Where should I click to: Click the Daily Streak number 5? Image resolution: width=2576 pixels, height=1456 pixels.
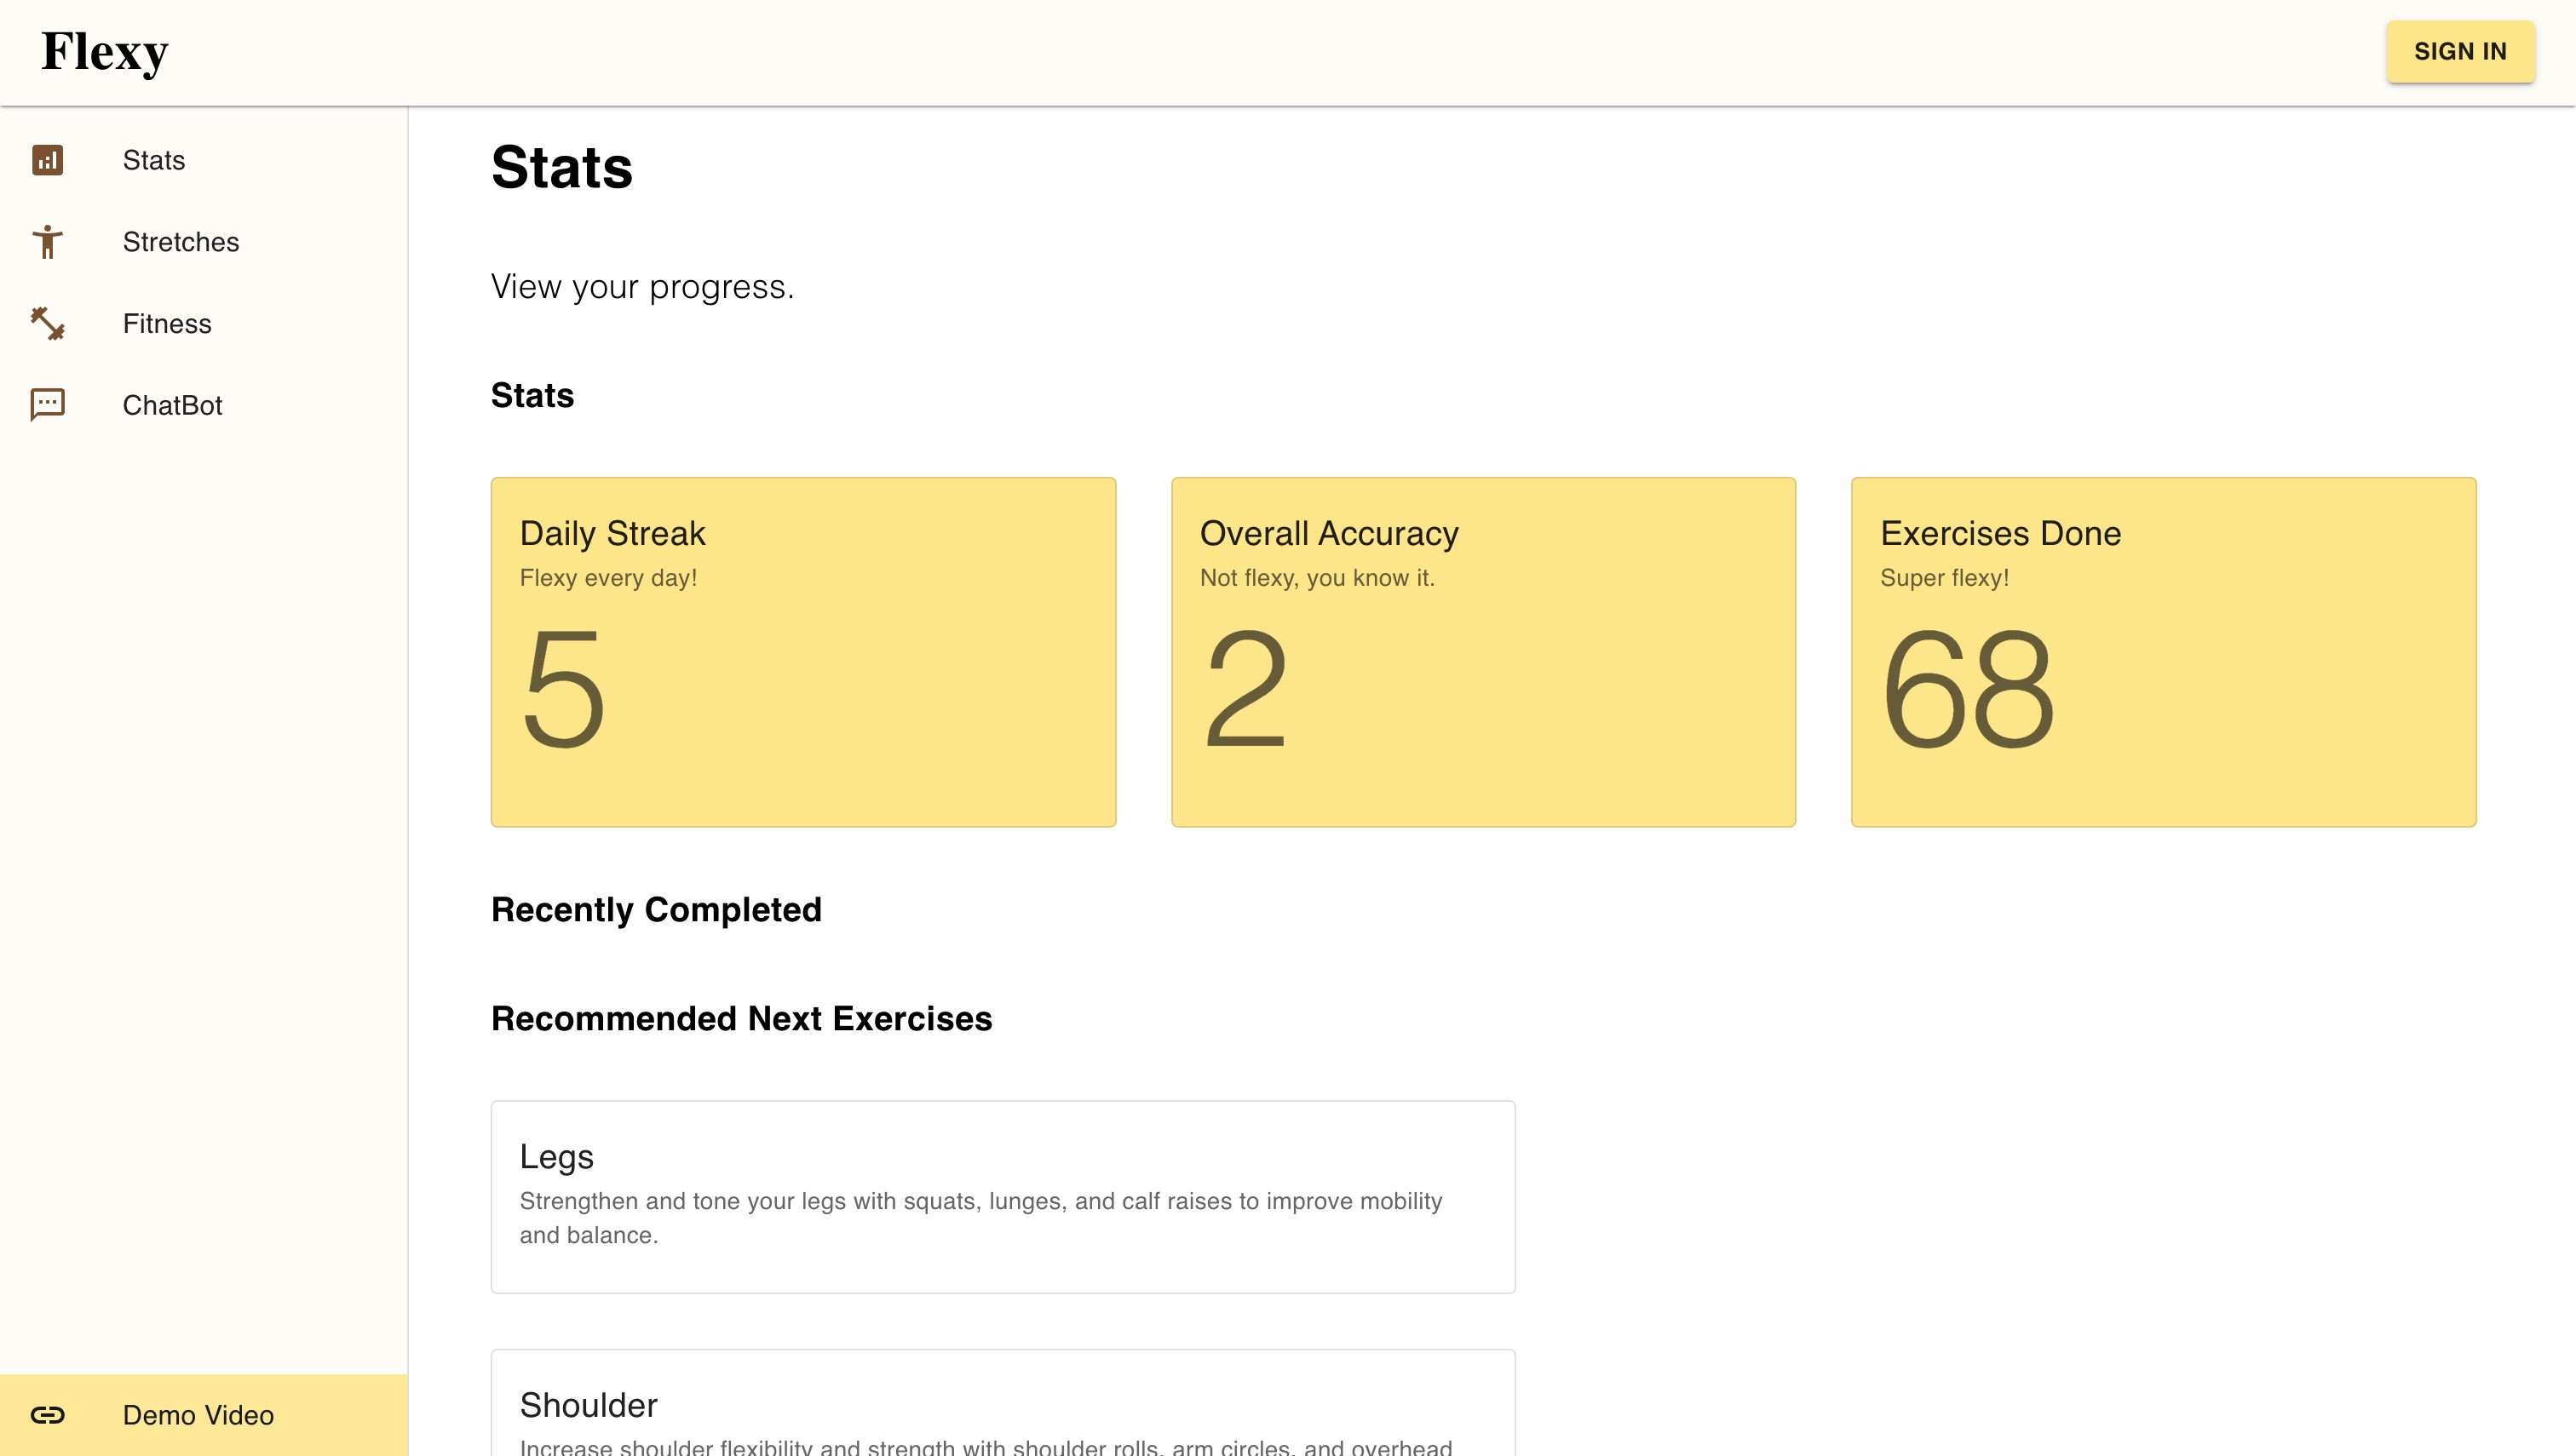(563, 690)
